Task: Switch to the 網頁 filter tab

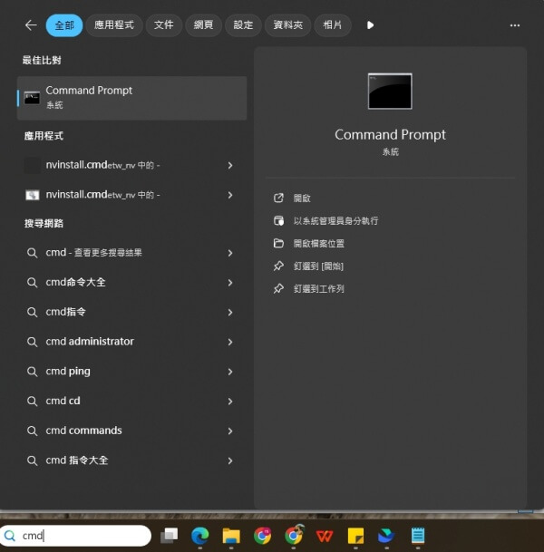Action: (203, 25)
